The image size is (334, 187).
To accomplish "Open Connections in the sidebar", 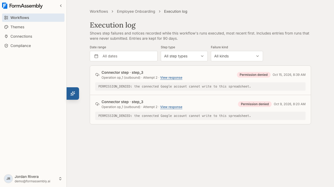I will [33, 36].
